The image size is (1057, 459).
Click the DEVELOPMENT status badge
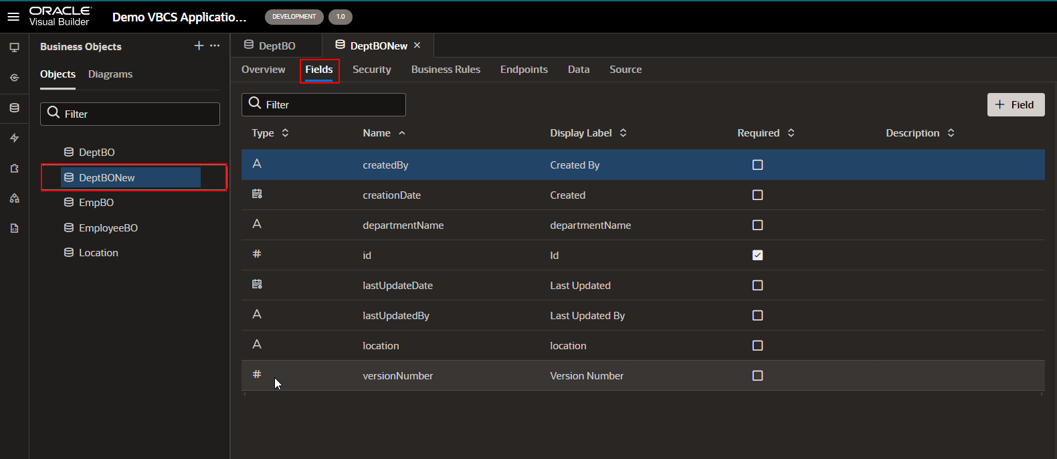pyautogui.click(x=294, y=17)
